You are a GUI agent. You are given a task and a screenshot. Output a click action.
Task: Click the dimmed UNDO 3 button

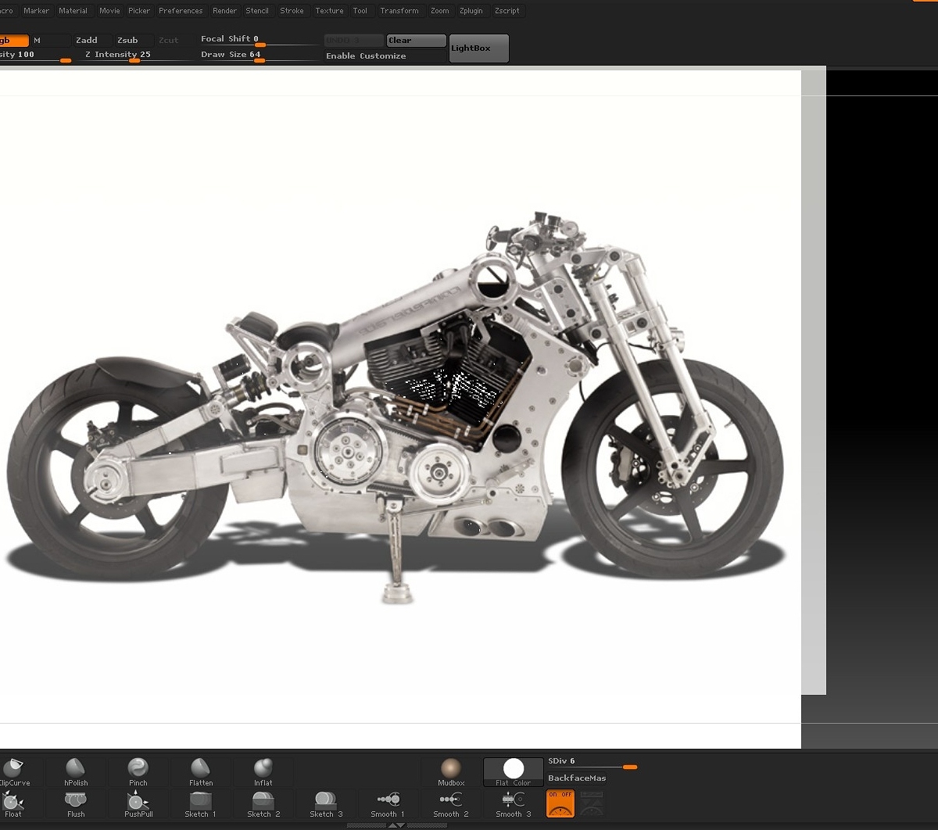pyautogui.click(x=354, y=40)
